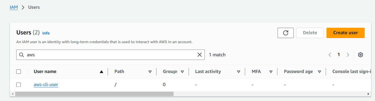Go to next page arrow
This screenshot has width=375, height=101.
tap(348, 55)
